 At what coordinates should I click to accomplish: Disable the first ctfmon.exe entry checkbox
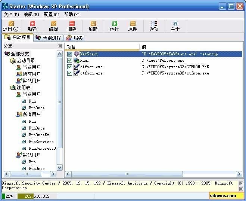(x=69, y=67)
